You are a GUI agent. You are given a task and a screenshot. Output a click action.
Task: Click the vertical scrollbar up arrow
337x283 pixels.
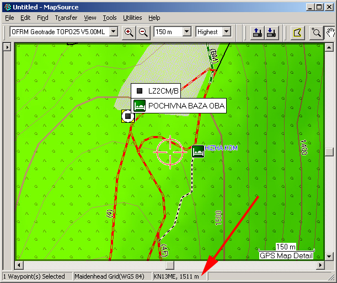[x=329, y=47]
